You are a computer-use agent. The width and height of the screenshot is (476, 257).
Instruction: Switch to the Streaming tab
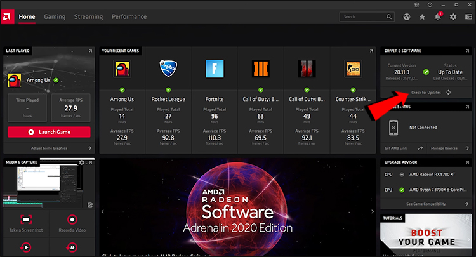click(x=89, y=16)
